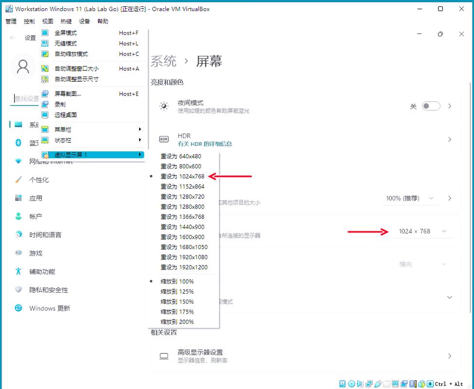
Task: Open the 1024 × 768 resolution dropdown
Action: click(x=422, y=231)
